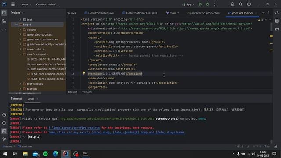Switch to application.properties tab
281x158 pixels.
tap(203, 13)
